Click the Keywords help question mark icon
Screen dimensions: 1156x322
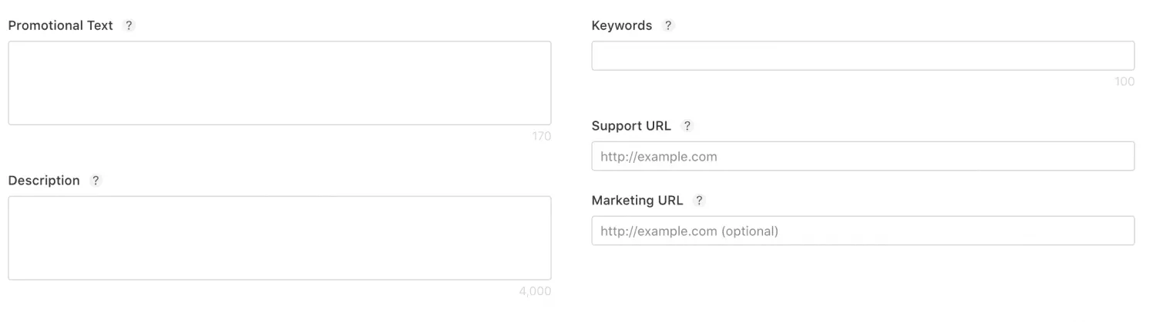point(668,25)
